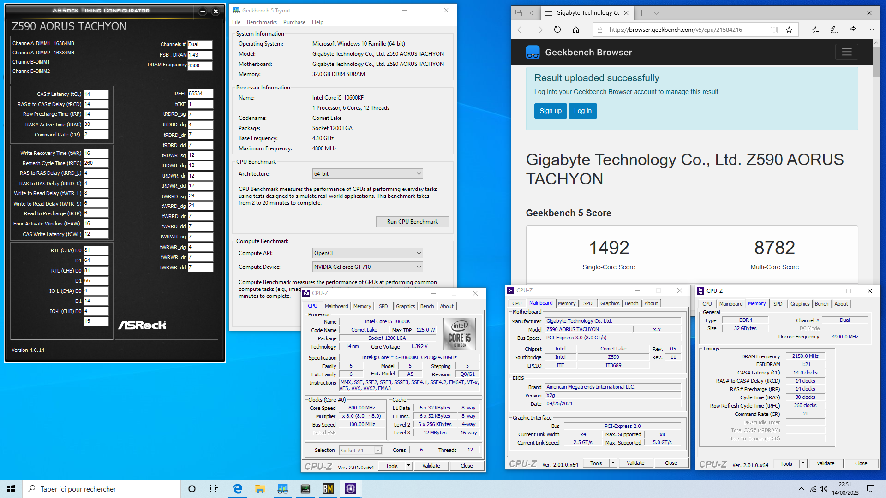The image size is (886, 498).
Task: Open reading view icon in address bar
Action: 774,30
